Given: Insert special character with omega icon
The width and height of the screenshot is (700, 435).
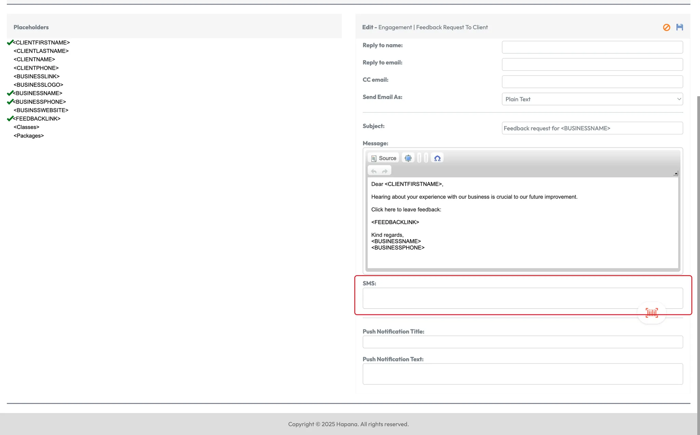Looking at the screenshot, I should [x=437, y=158].
